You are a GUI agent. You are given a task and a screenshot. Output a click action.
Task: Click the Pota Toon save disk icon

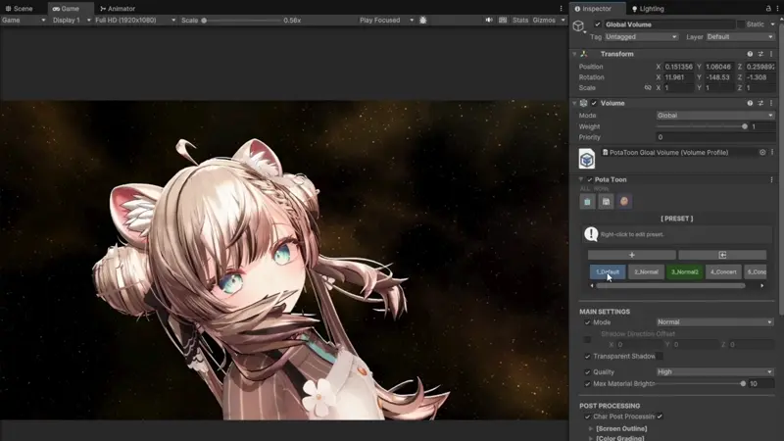(x=606, y=202)
